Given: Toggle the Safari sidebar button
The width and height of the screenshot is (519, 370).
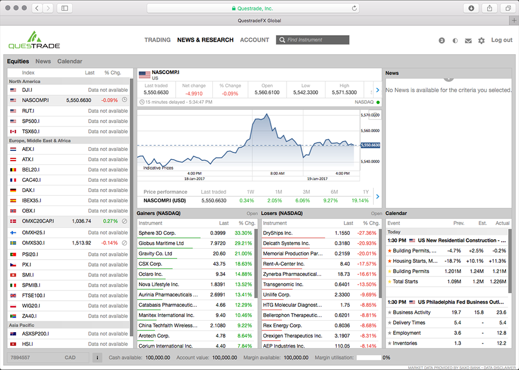Looking at the screenshot, I should [x=65, y=8].
